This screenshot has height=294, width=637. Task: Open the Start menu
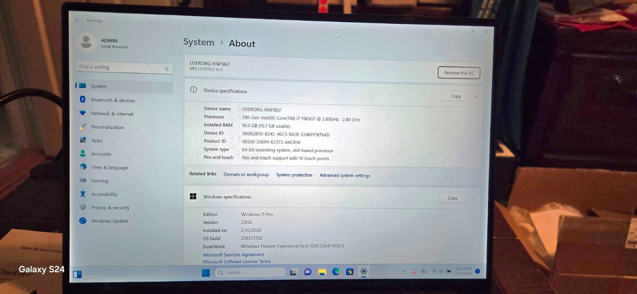(x=206, y=273)
